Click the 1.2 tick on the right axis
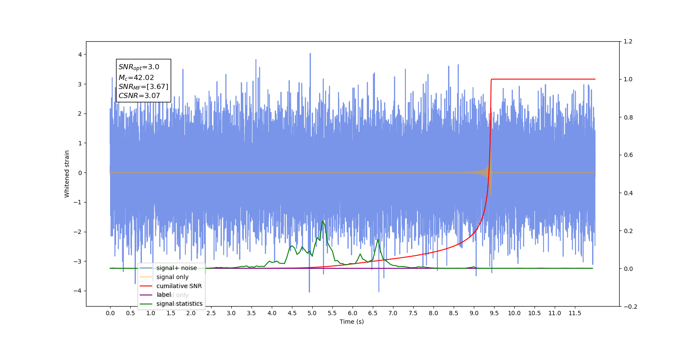This screenshot has width=688, height=344. coord(628,41)
